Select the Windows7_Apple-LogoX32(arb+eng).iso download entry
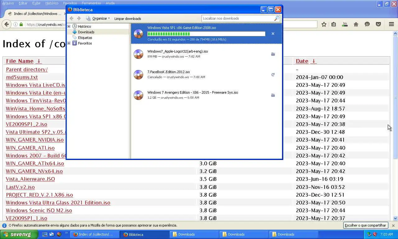Image resolution: width=398 pixels, height=239 pixels. (x=206, y=54)
